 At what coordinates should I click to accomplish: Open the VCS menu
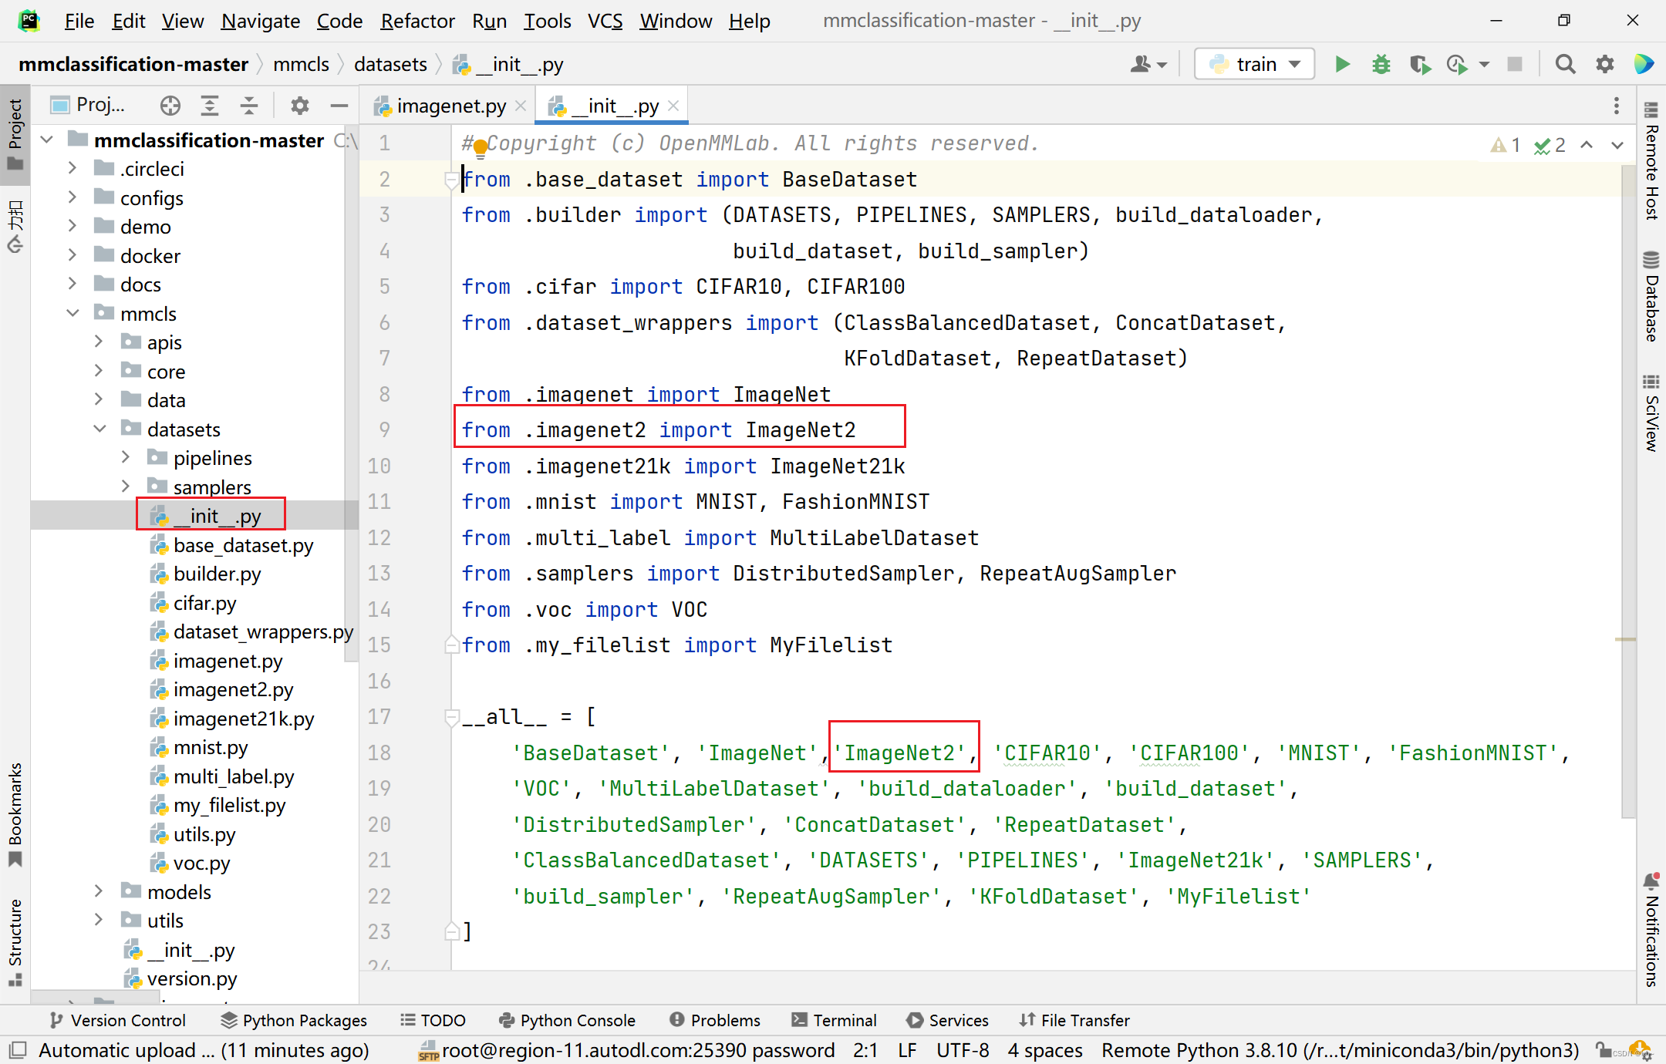pos(605,21)
